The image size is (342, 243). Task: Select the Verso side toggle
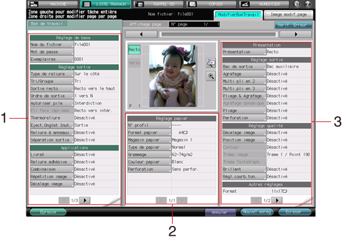134,63
